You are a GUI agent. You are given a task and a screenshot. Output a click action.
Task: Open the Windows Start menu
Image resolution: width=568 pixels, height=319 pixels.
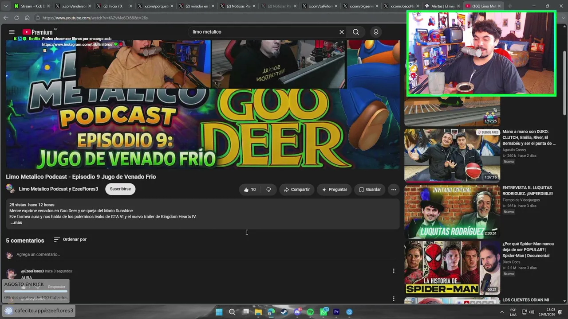click(219, 312)
